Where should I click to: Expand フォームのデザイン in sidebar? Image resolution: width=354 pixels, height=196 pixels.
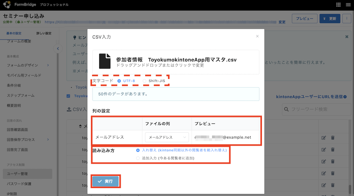click(x=28, y=65)
